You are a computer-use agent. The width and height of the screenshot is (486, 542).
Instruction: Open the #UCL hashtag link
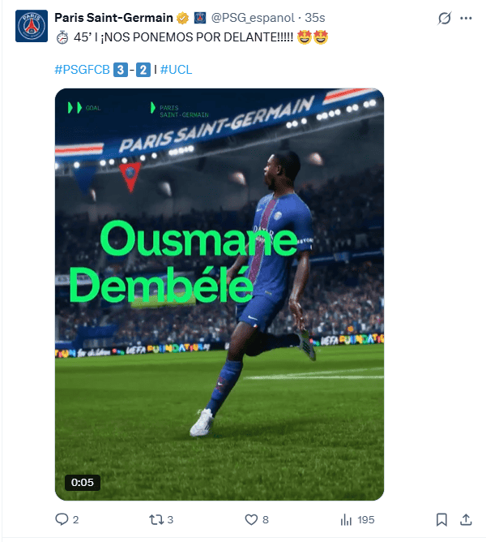(x=176, y=70)
